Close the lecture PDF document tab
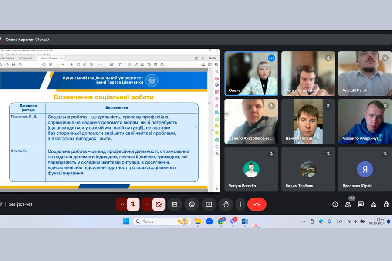The height and width of the screenshot is (261, 392). click(62, 58)
